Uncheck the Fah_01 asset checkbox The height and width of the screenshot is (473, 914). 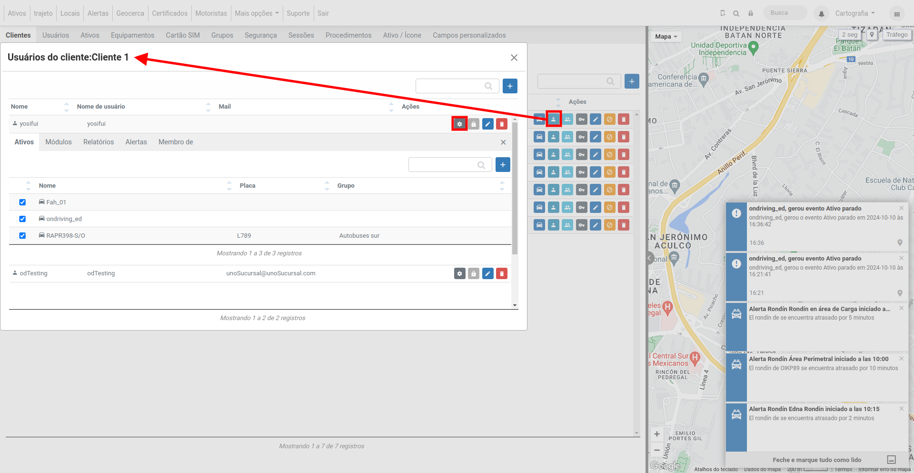22,202
